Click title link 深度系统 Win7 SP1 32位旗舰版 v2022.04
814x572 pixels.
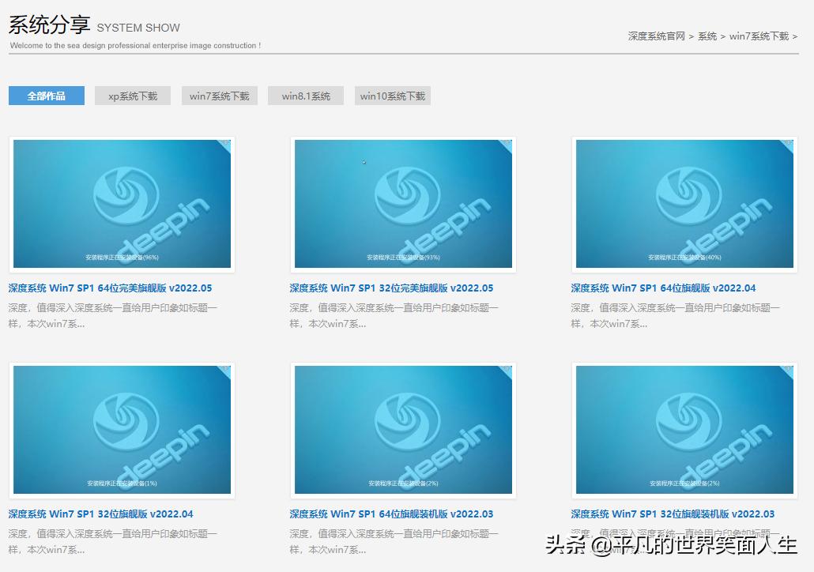click(x=100, y=514)
